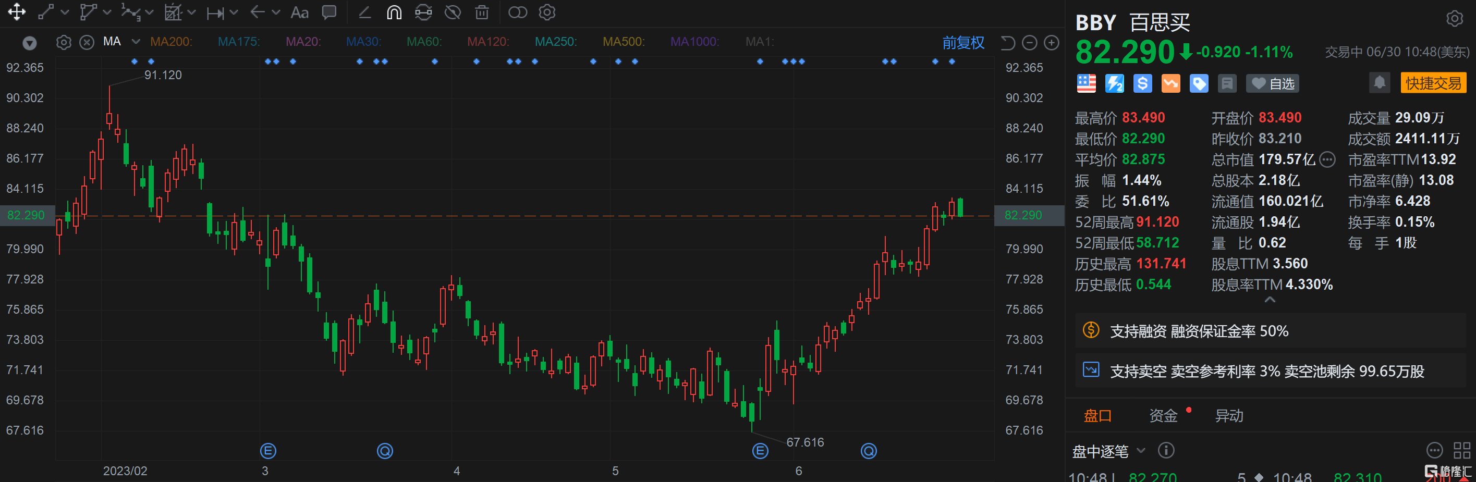The image size is (1476, 482).
Task: Toggle the MA20 line label
Action: point(303,42)
